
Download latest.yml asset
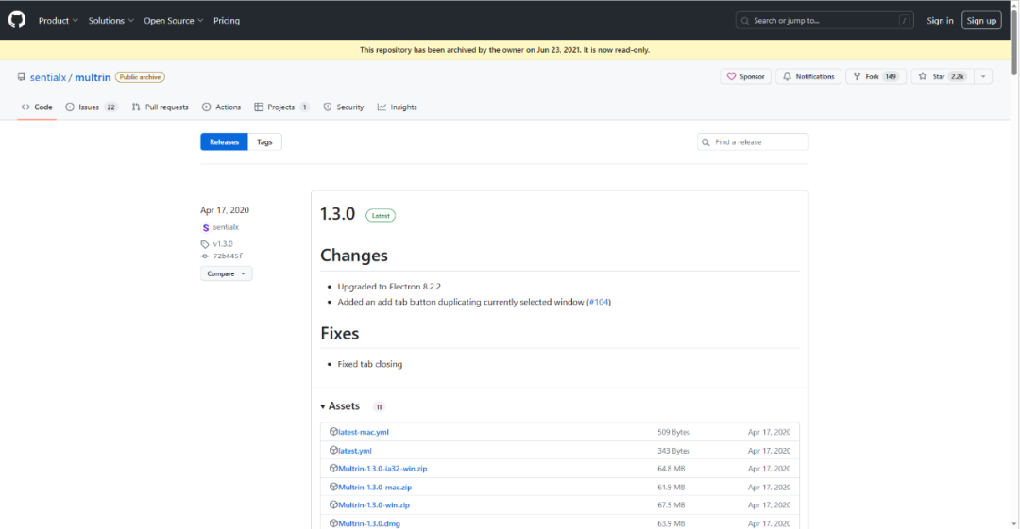354,451
